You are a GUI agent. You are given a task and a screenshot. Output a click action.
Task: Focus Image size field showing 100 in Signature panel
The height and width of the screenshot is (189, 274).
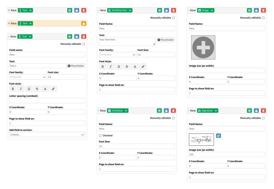227,155
